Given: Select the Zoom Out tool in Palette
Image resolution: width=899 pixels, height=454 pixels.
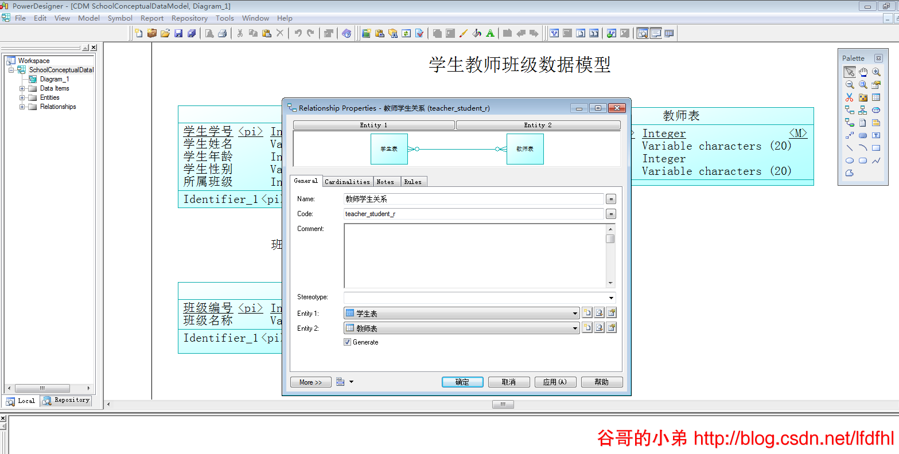Looking at the screenshot, I should point(850,84).
